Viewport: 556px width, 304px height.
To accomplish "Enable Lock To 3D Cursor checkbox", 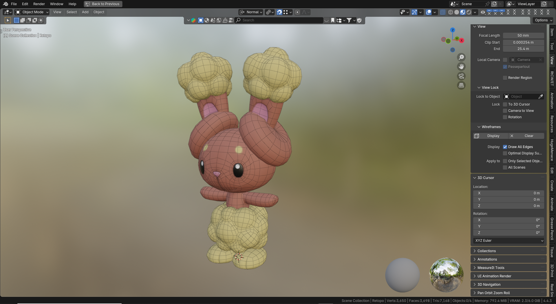I will (x=505, y=104).
